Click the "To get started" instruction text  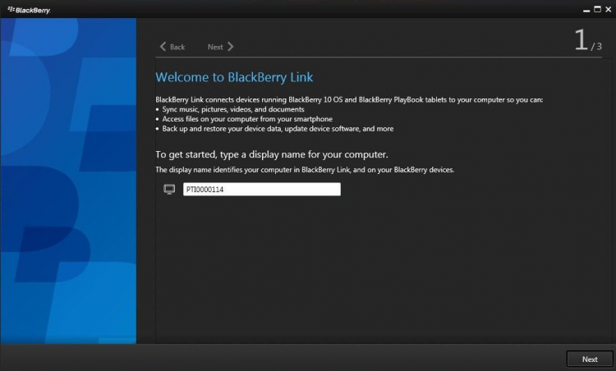tap(272, 154)
